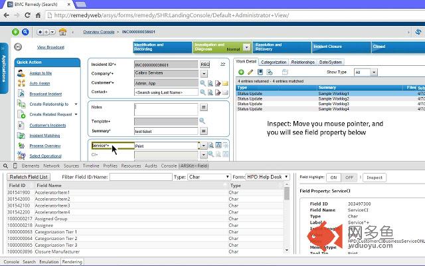Image resolution: width=425 pixels, height=266 pixels.
Task: Expand Create Related Request menu arrow
Action: pos(76,114)
